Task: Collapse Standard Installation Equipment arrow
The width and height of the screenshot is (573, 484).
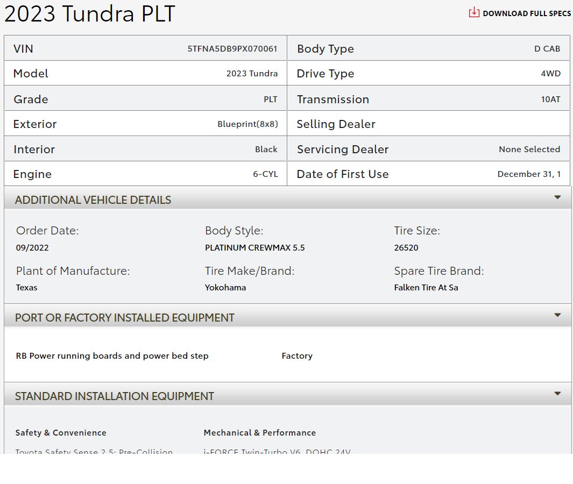Action: point(557,394)
